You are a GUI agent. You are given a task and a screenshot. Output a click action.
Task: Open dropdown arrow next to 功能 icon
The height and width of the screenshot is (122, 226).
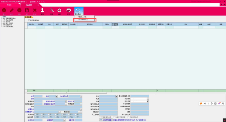click(64, 11)
